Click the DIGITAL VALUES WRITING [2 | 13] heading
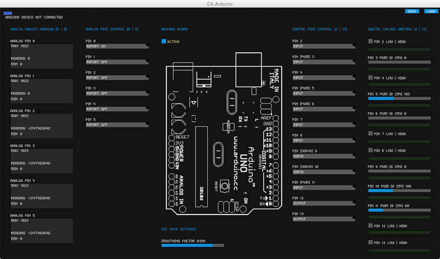 397,29
